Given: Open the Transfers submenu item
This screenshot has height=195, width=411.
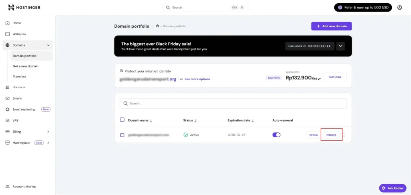Looking at the screenshot, I should (x=19, y=76).
